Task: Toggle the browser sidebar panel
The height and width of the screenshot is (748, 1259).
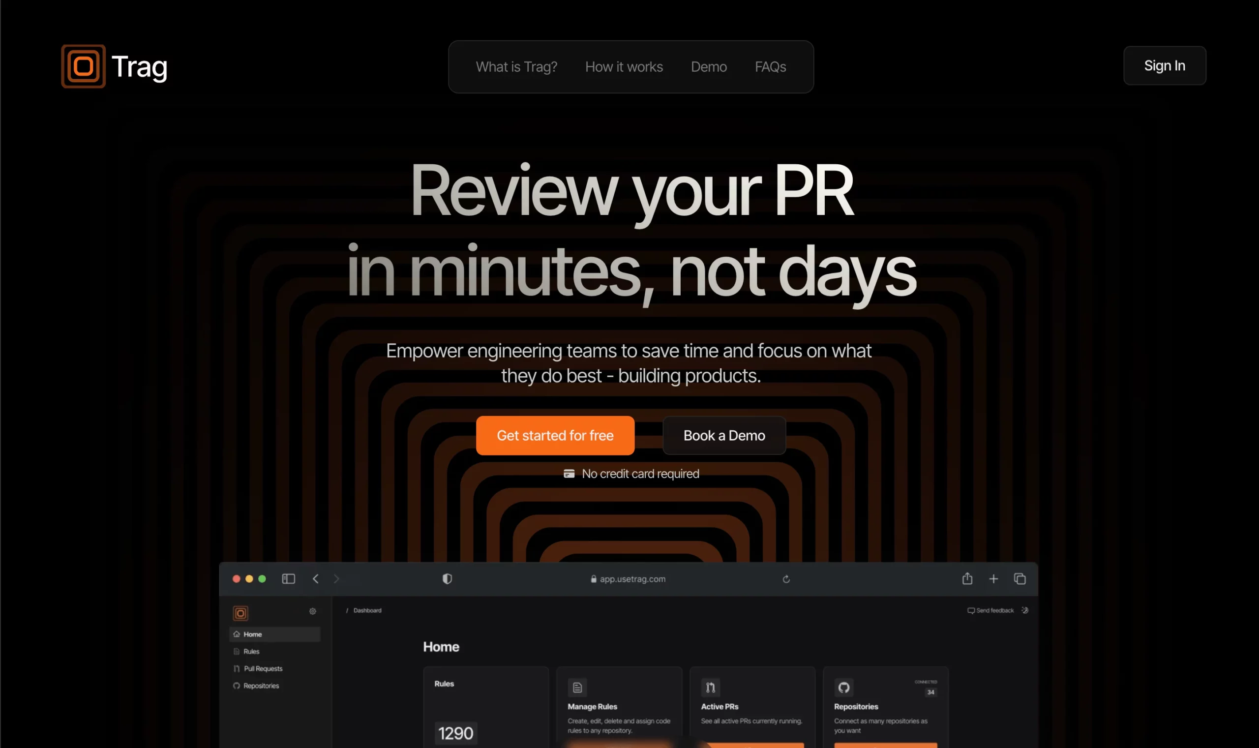Action: click(288, 579)
